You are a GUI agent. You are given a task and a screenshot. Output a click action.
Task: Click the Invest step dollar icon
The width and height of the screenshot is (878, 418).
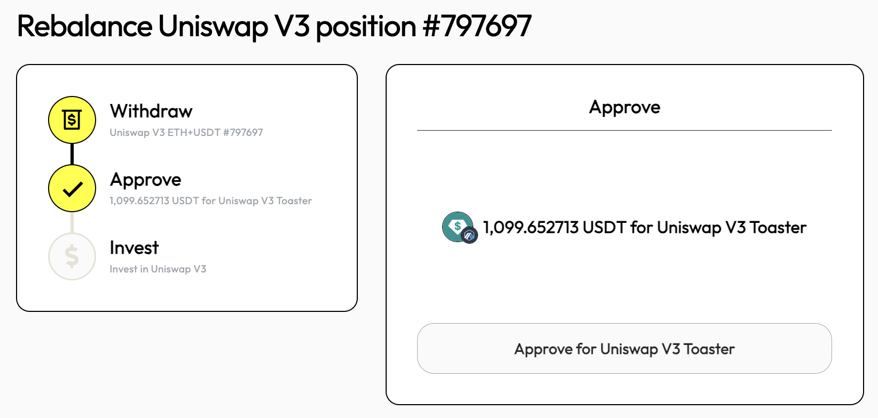(72, 256)
